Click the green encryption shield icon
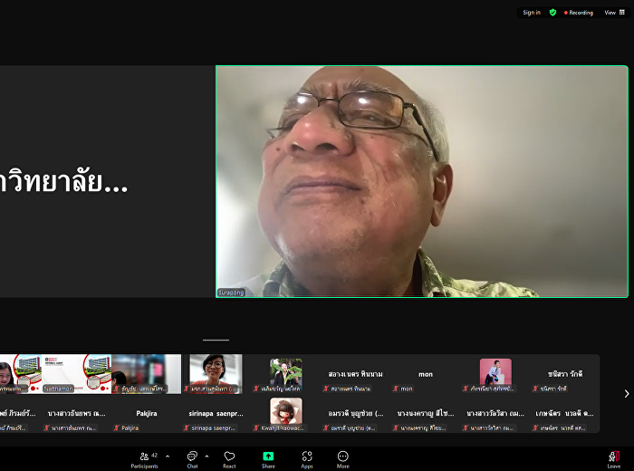 [552, 13]
